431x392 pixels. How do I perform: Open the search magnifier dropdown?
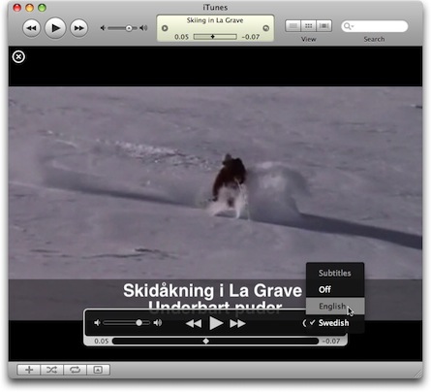click(349, 26)
